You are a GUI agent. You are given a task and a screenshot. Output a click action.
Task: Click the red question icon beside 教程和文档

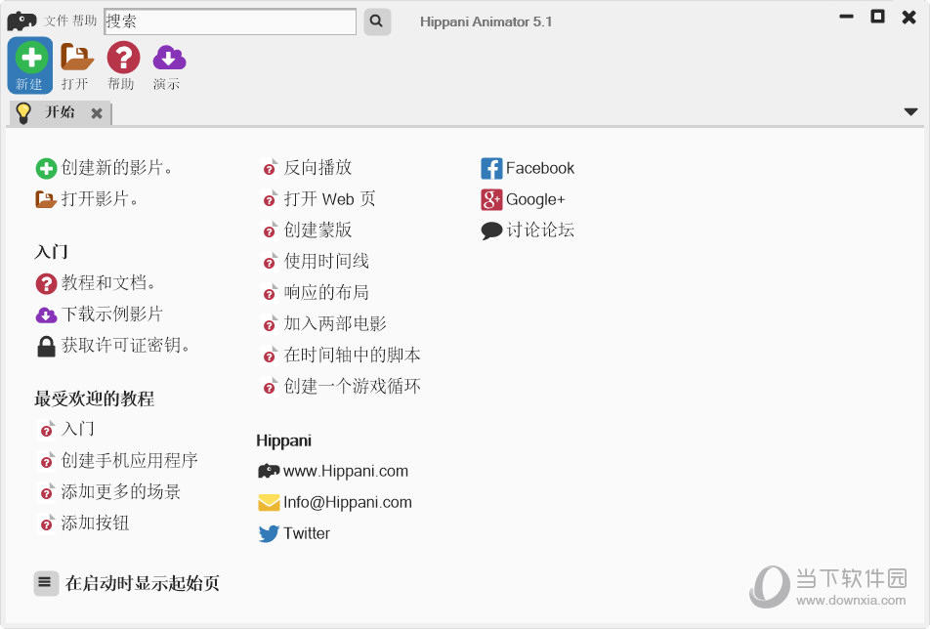(x=46, y=283)
